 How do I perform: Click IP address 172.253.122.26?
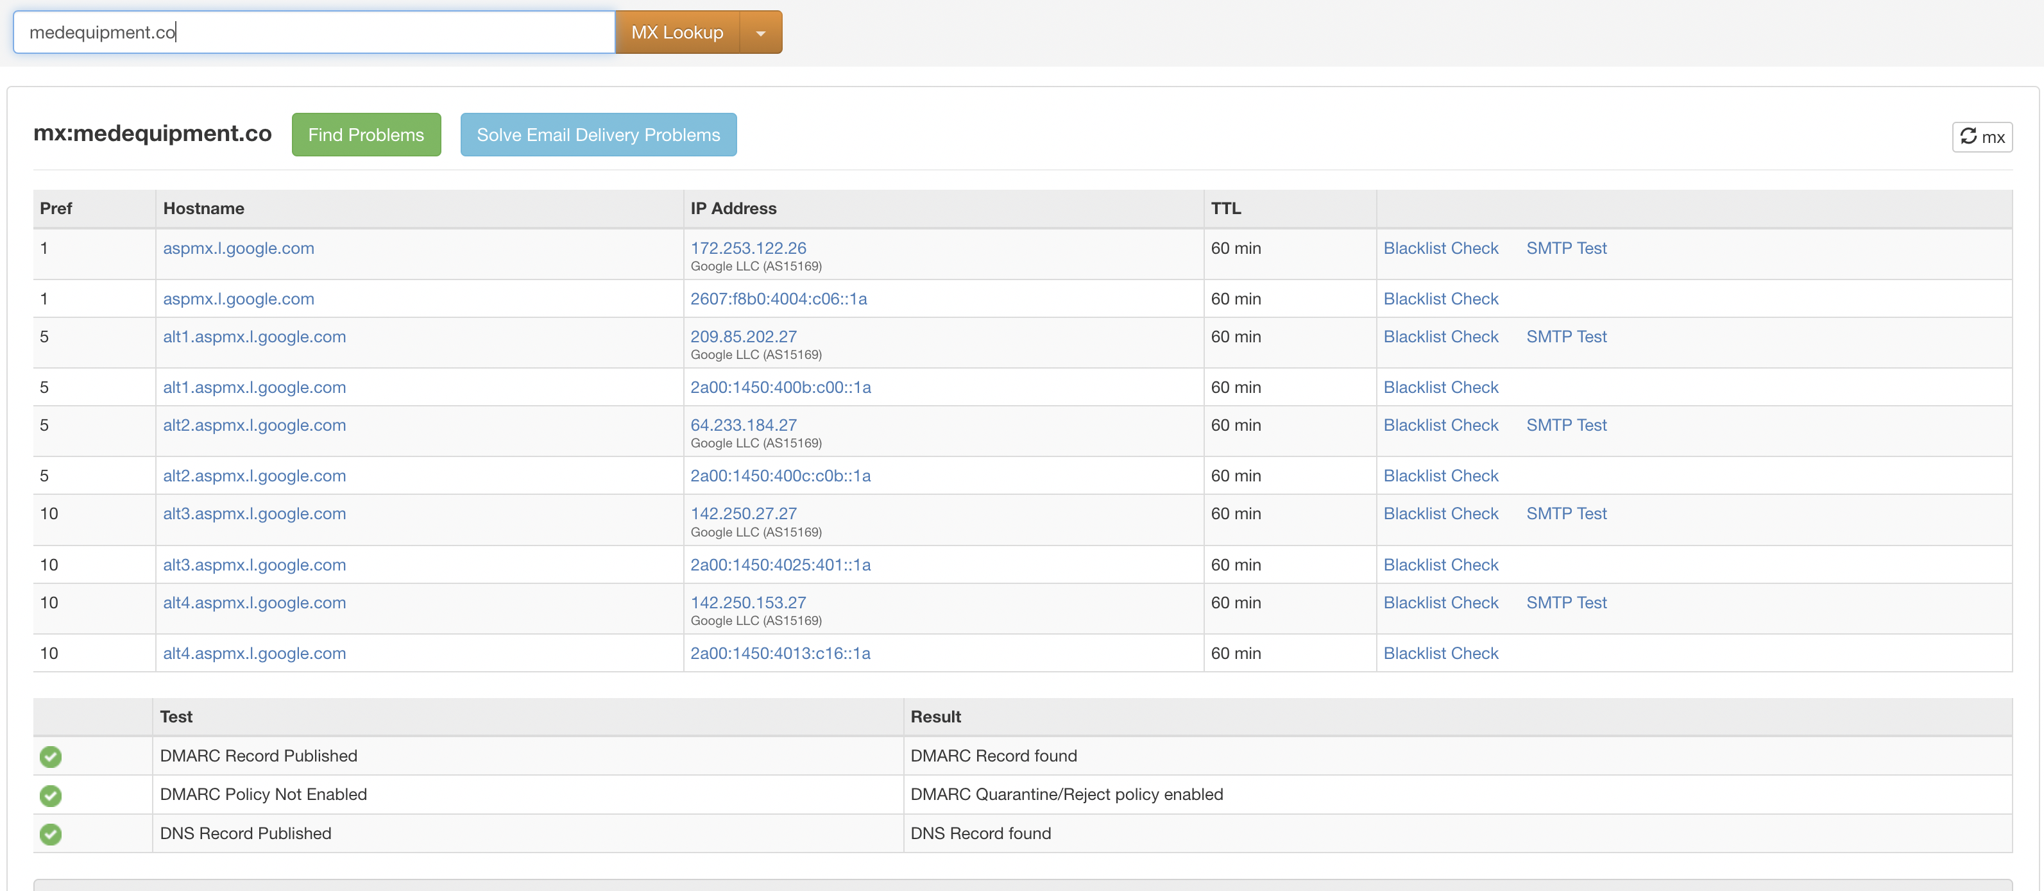748,248
